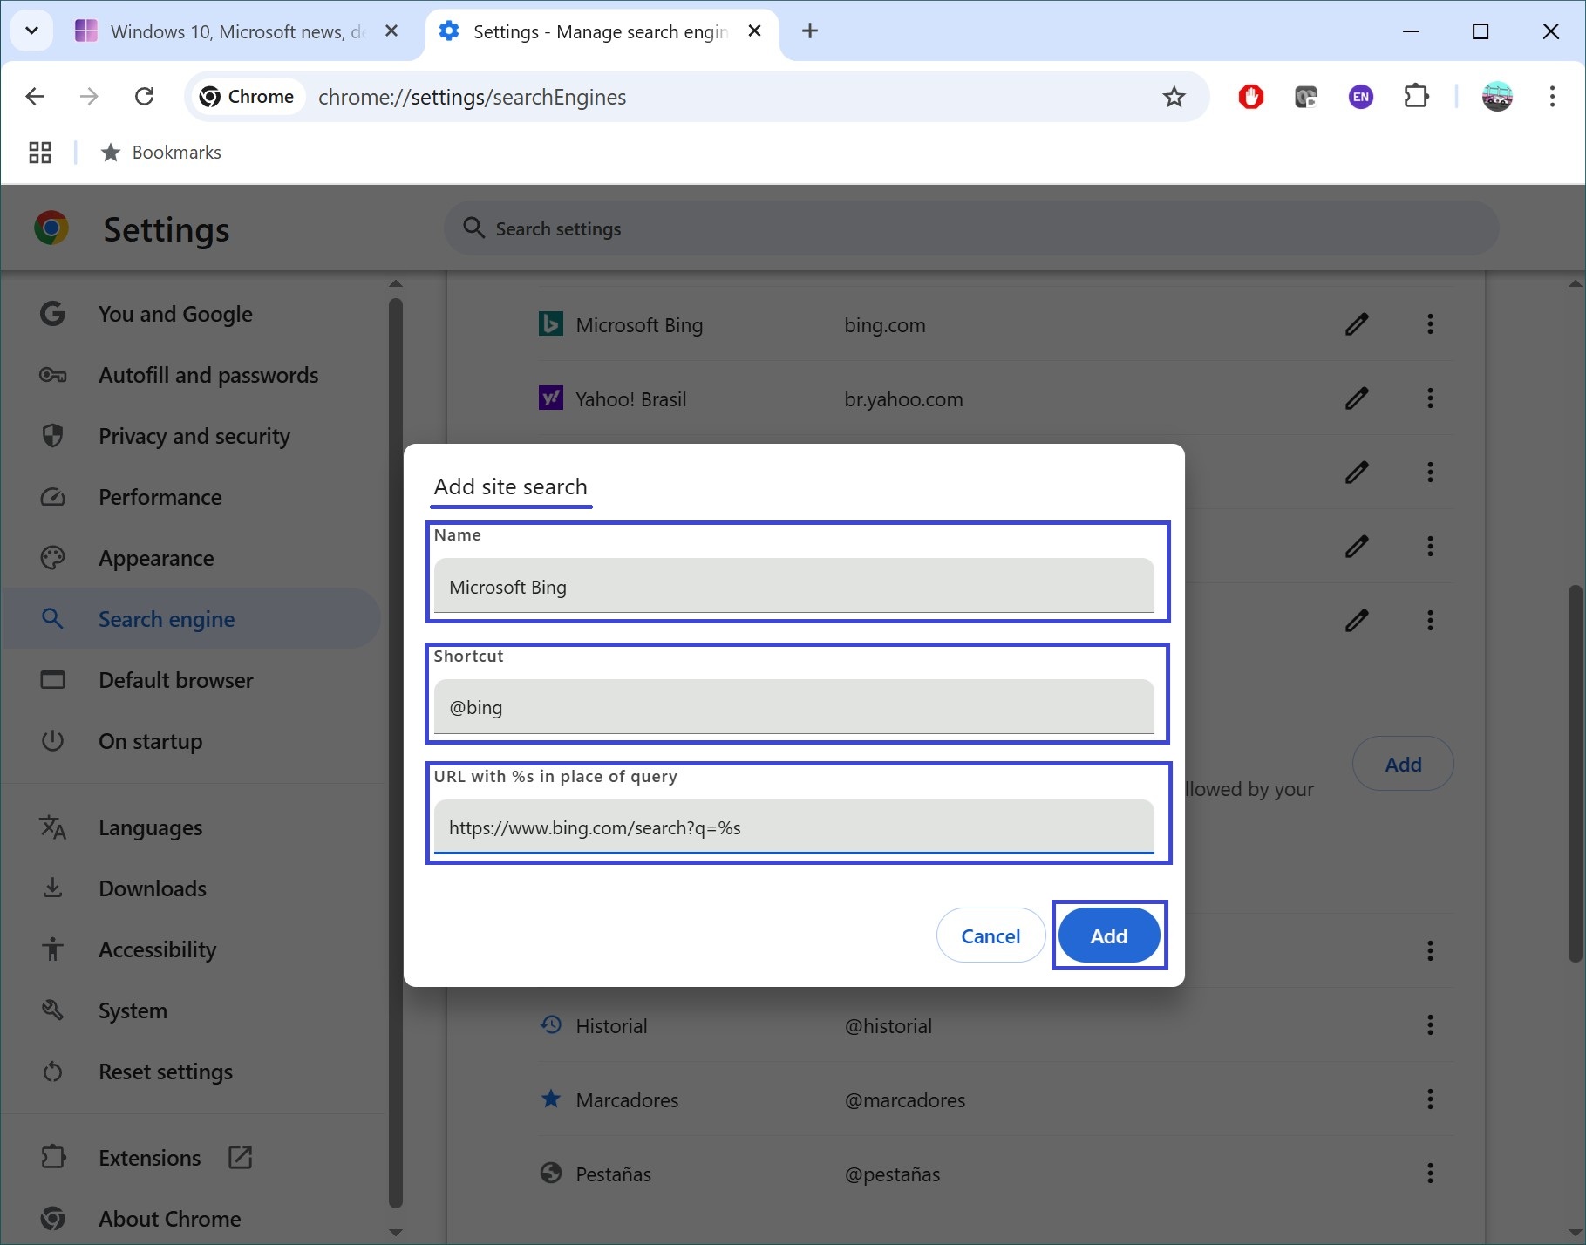Open more actions for Microsoft Bing row

[x=1430, y=324]
